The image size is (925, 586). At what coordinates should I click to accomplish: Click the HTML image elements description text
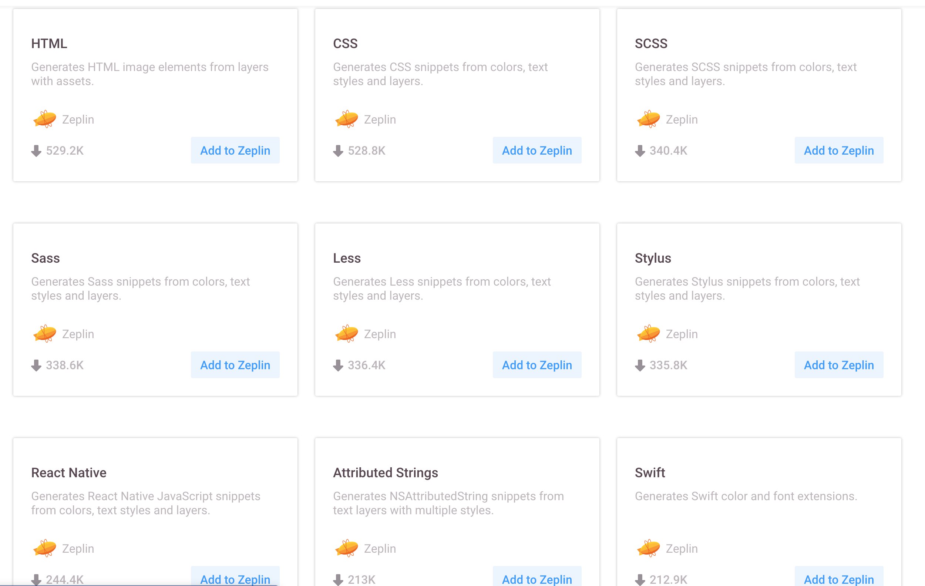coord(150,74)
